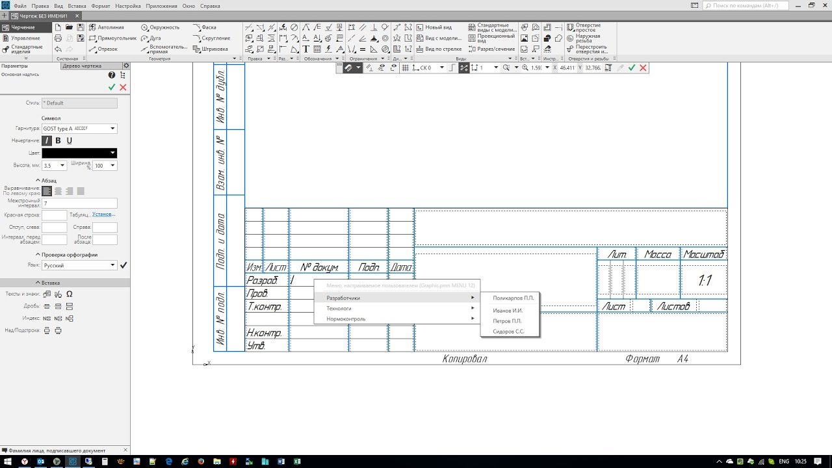Toggle the spell check checkmark

123,265
